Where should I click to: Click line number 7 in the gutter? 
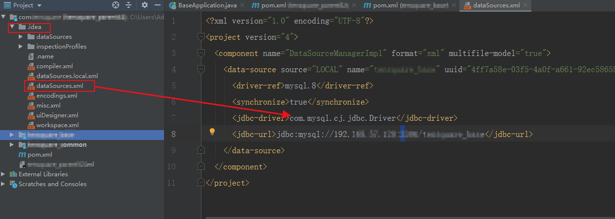tap(173, 118)
